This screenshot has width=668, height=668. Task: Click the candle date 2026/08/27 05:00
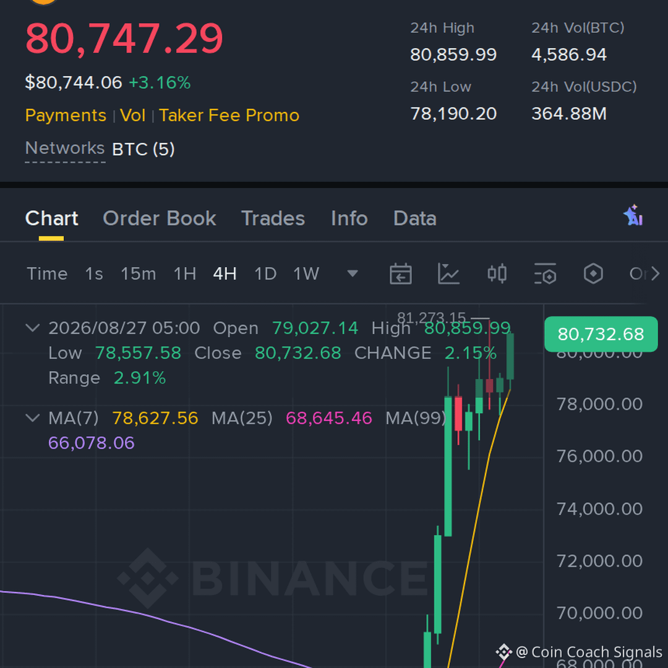(124, 328)
